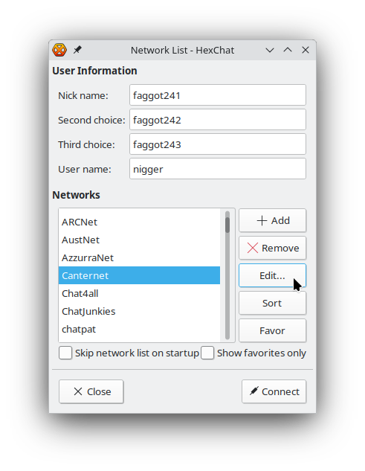
Task: Click into the Third choice field
Action: tap(218, 144)
